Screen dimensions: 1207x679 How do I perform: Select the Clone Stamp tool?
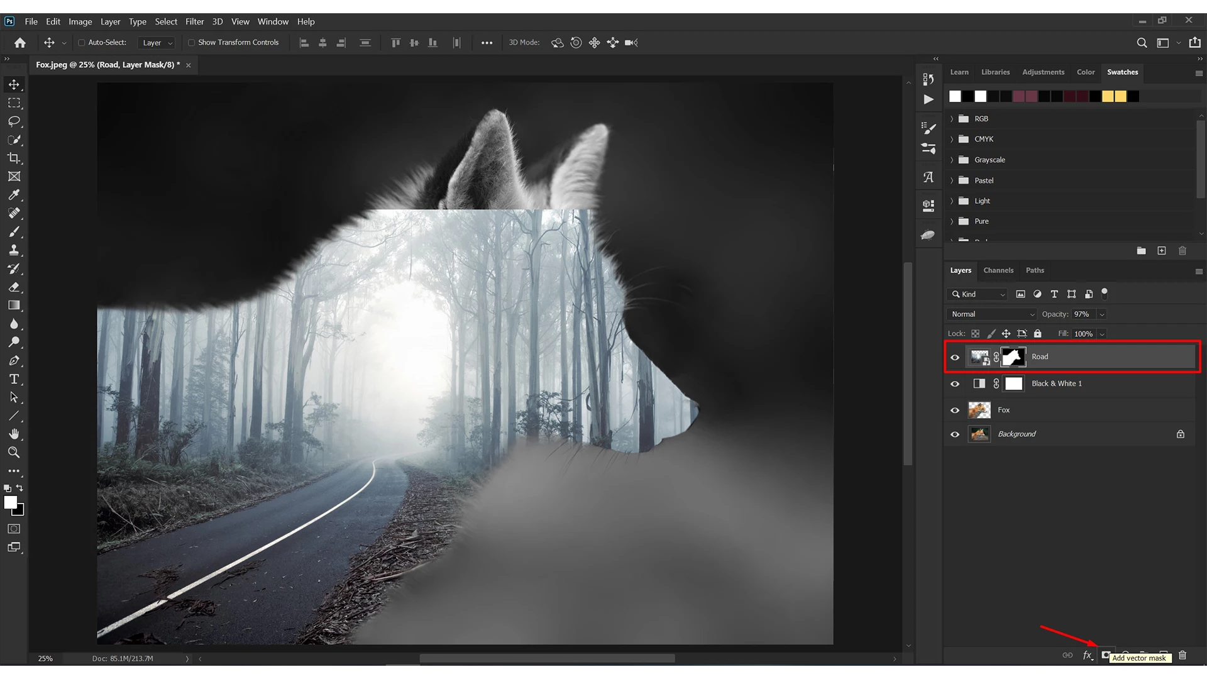coord(14,250)
